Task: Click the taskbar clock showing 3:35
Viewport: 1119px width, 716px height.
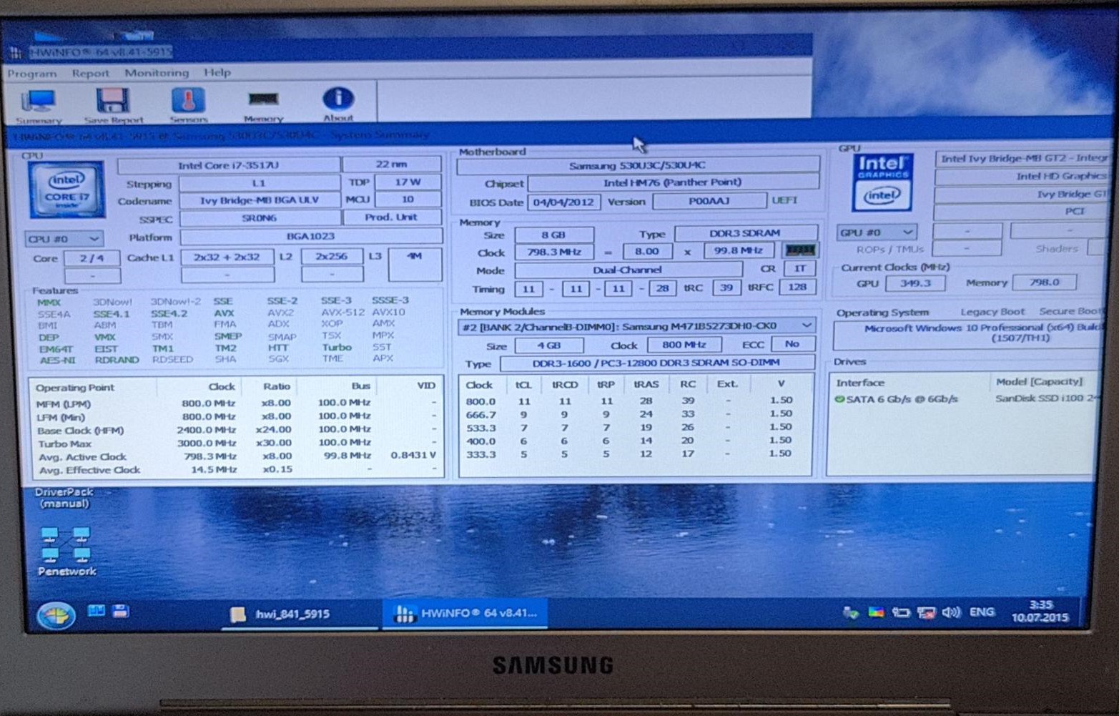Action: 1040,611
